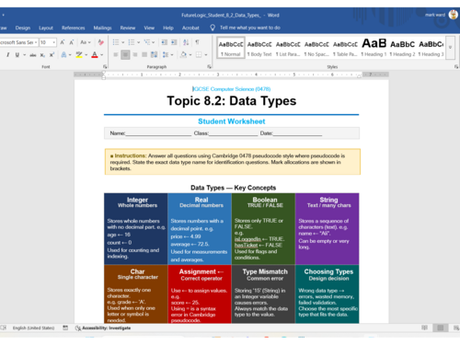This screenshot has height=345, width=460.
Task: Open the Paragraph dialog launcher
Action: [209, 66]
